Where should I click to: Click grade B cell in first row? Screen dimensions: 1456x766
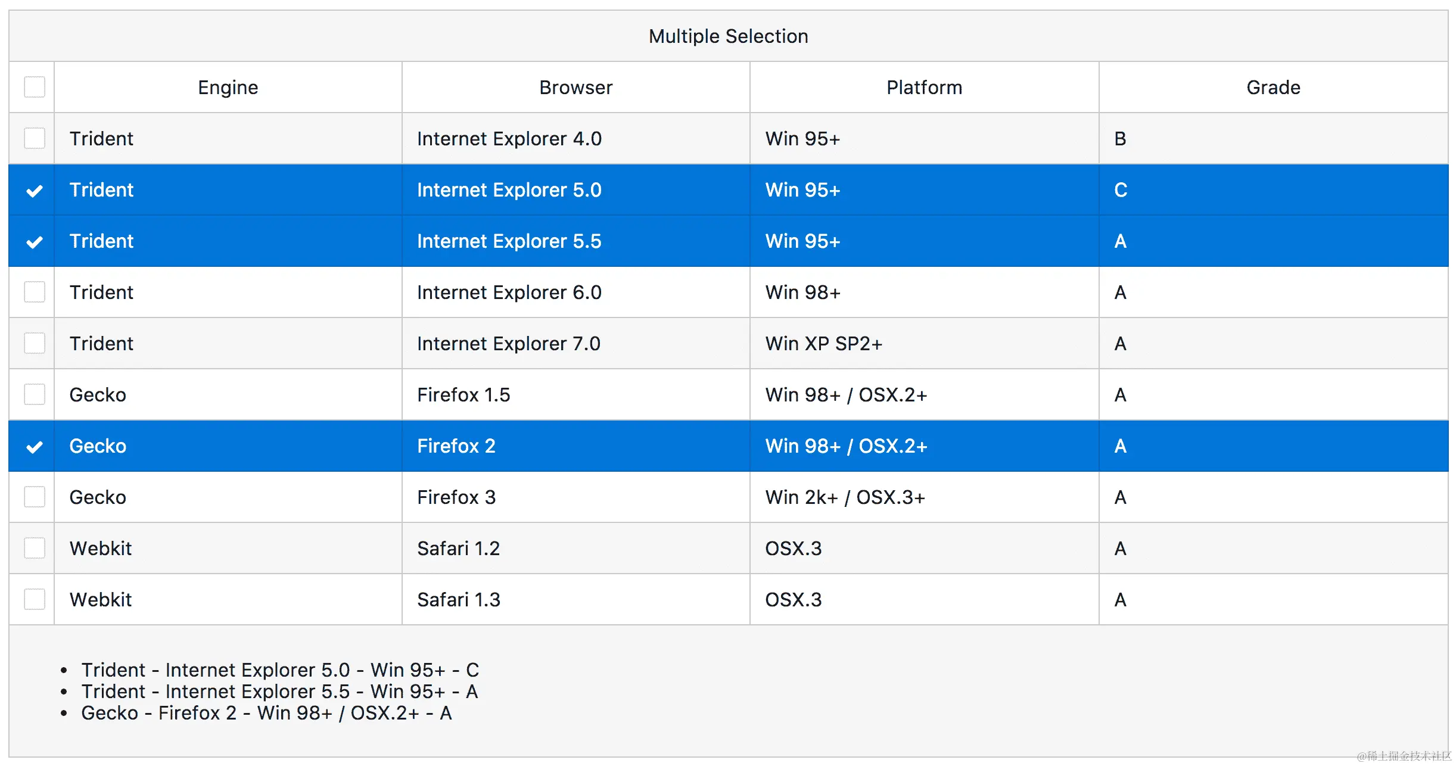pyautogui.click(x=1120, y=139)
